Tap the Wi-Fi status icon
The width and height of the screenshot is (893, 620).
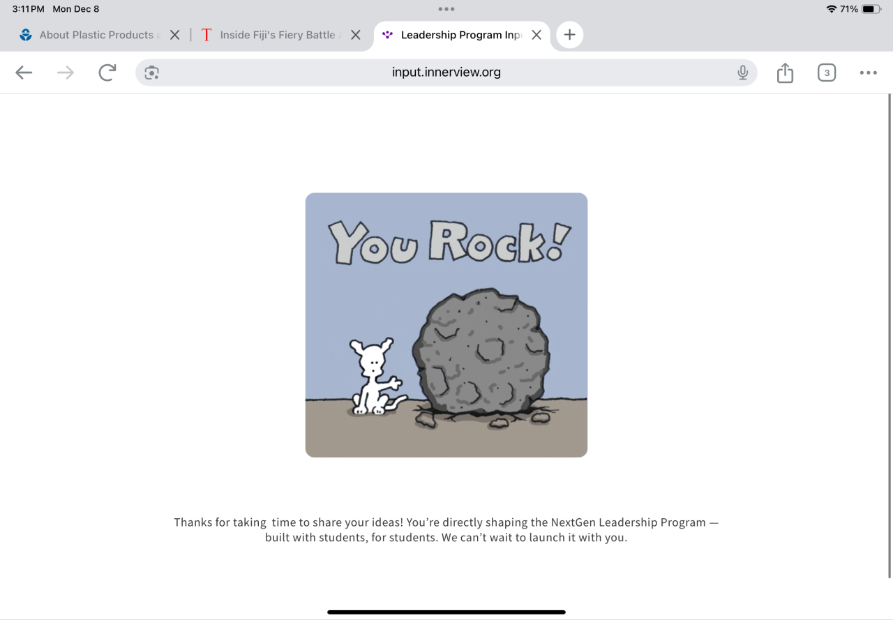pos(831,9)
